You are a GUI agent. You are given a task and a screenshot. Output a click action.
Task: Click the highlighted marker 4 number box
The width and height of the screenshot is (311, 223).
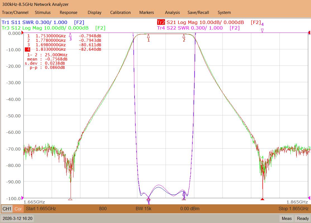pyautogui.click(x=28, y=49)
